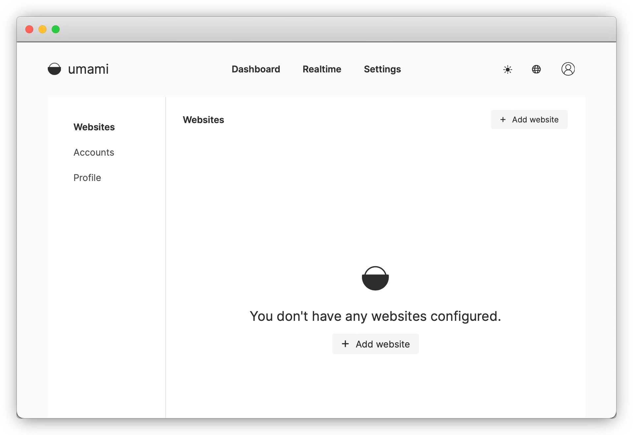This screenshot has height=435, width=633.
Task: Click the plus icon in center Add website
Action: click(345, 344)
